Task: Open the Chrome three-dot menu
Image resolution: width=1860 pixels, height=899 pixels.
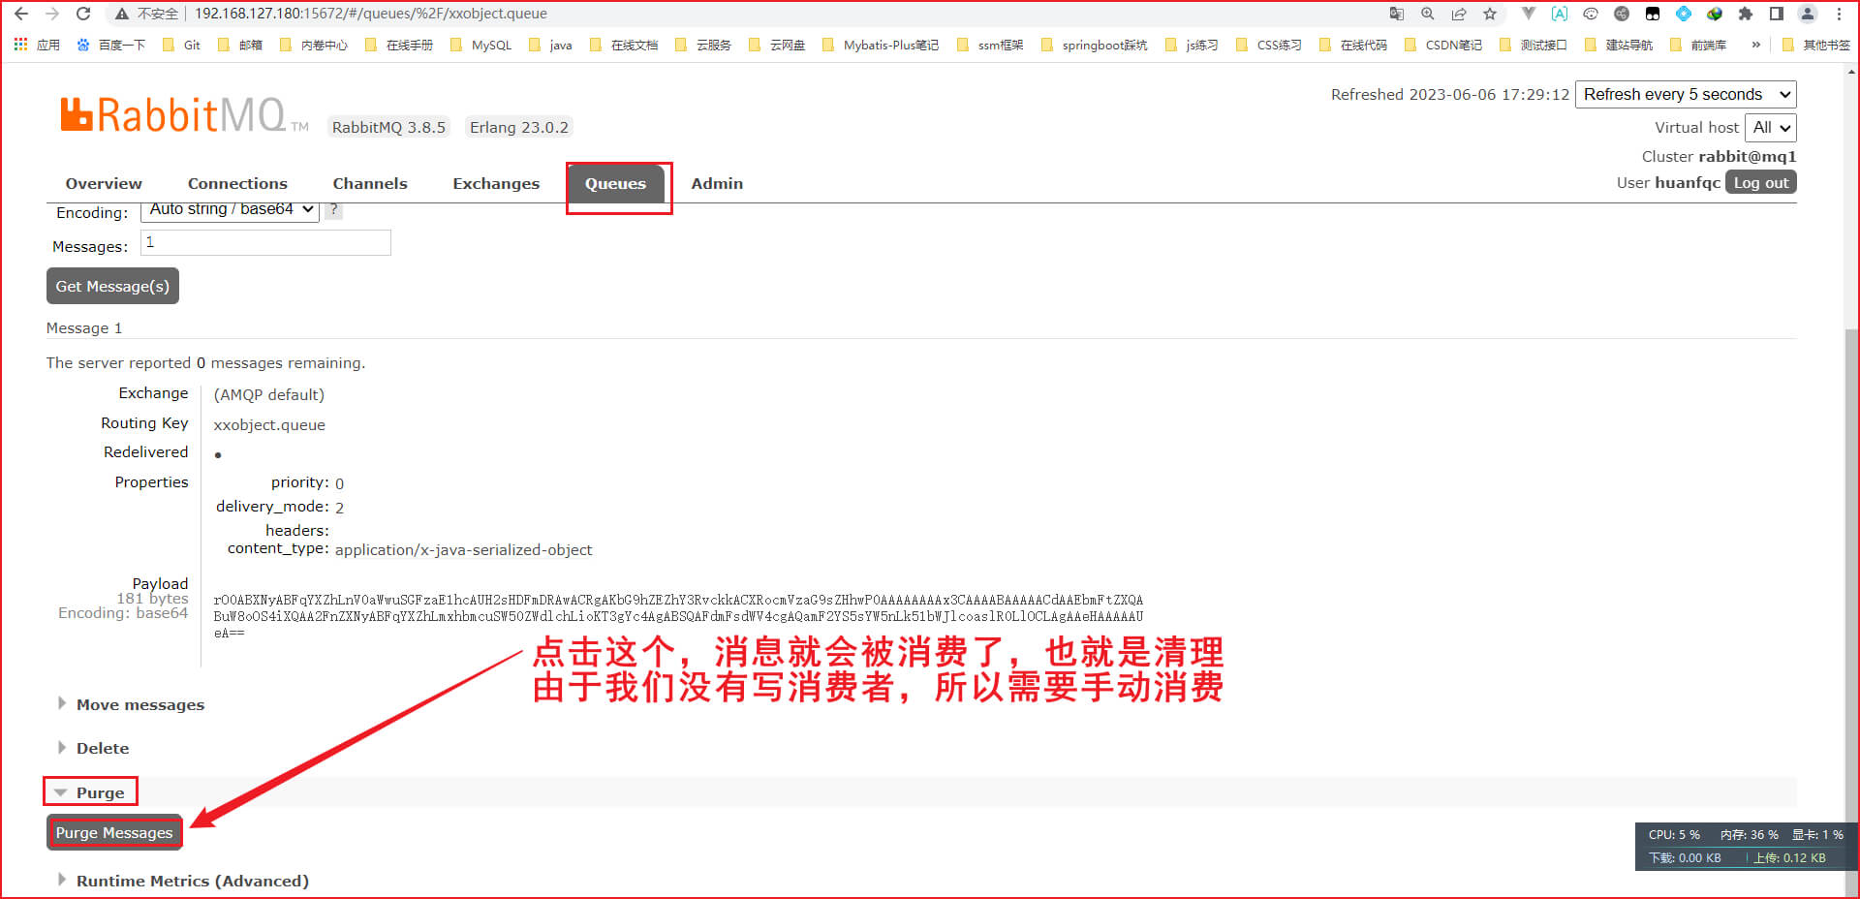Action: coord(1839,14)
